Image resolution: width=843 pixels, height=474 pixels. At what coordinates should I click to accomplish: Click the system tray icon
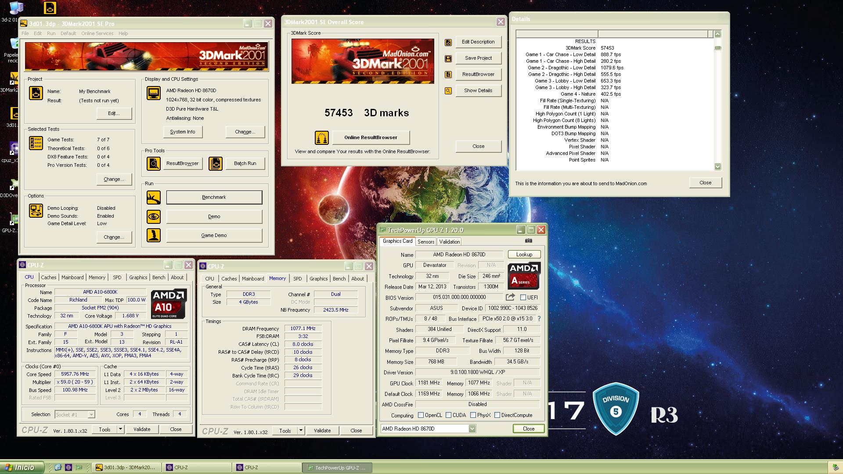click(x=835, y=468)
